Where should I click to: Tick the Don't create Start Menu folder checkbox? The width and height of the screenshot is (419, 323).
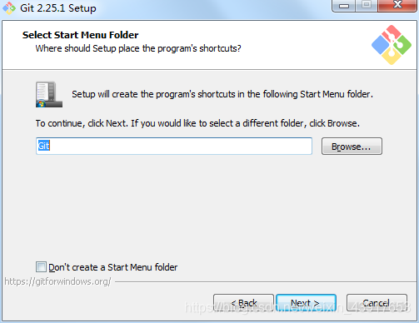pyautogui.click(x=41, y=267)
